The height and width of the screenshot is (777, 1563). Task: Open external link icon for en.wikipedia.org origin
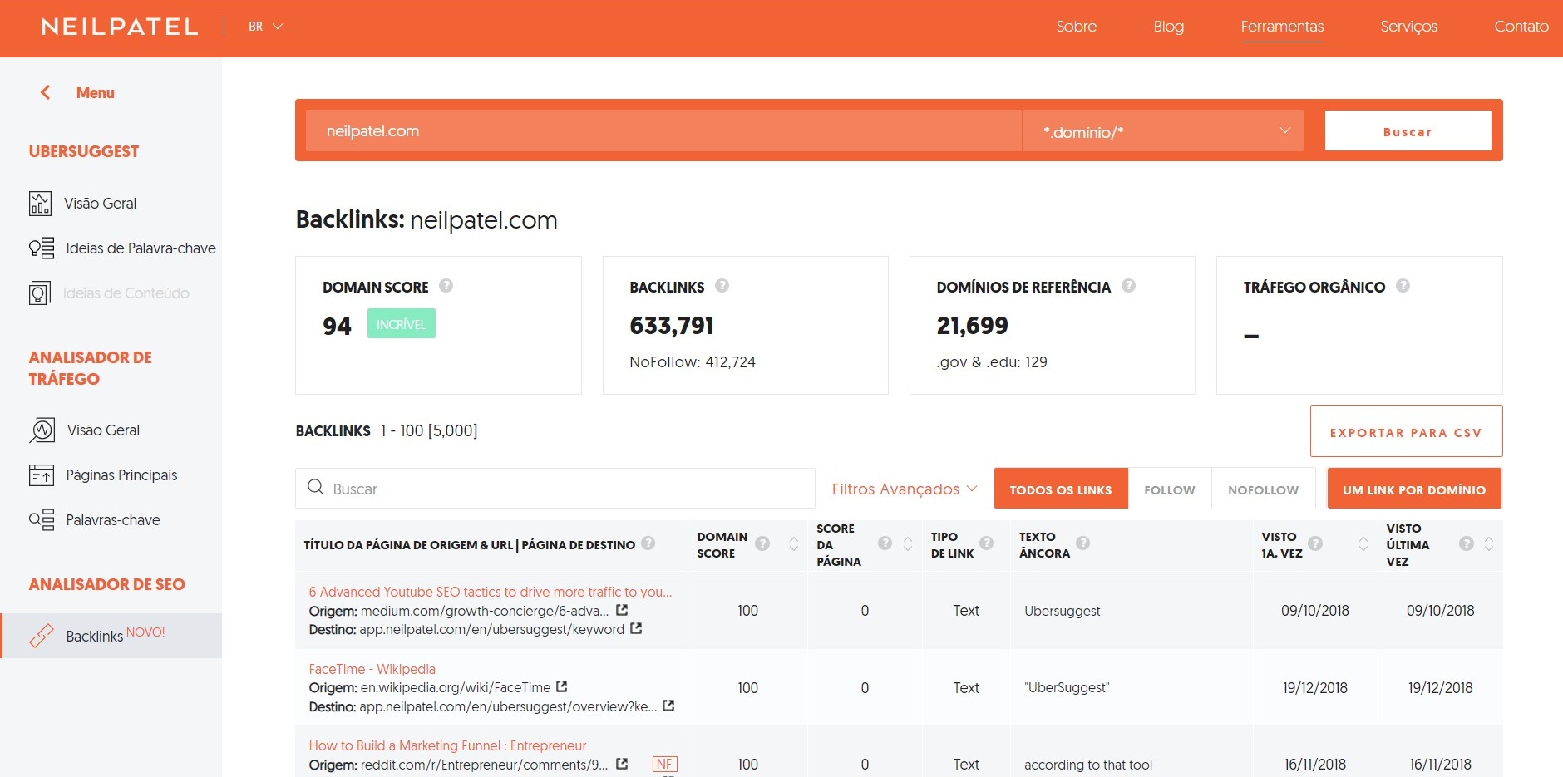click(x=562, y=686)
